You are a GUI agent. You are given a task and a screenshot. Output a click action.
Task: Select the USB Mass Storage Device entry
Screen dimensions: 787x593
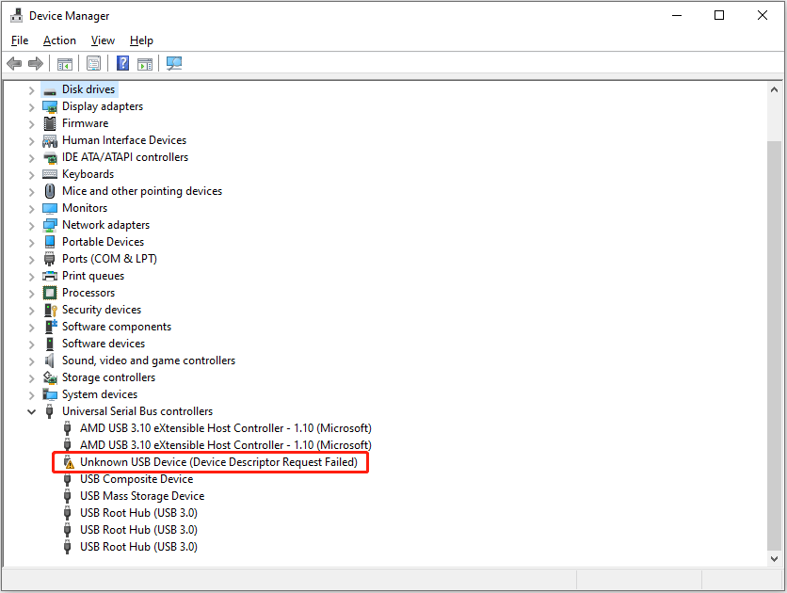(142, 495)
